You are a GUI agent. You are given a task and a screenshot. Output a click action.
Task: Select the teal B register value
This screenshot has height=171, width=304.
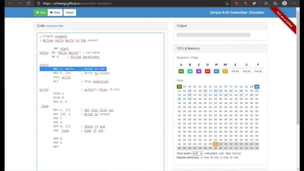coord(190,71)
